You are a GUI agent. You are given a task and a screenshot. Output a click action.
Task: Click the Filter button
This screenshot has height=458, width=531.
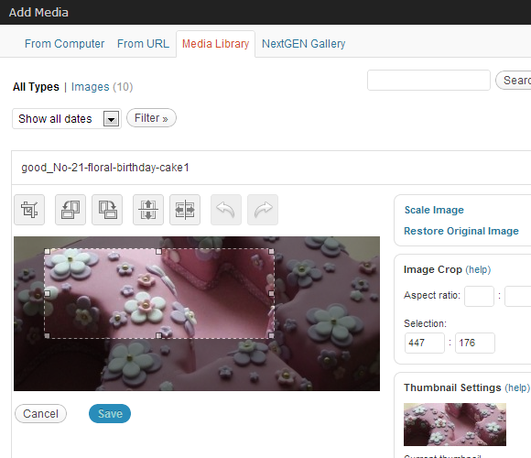(x=151, y=118)
